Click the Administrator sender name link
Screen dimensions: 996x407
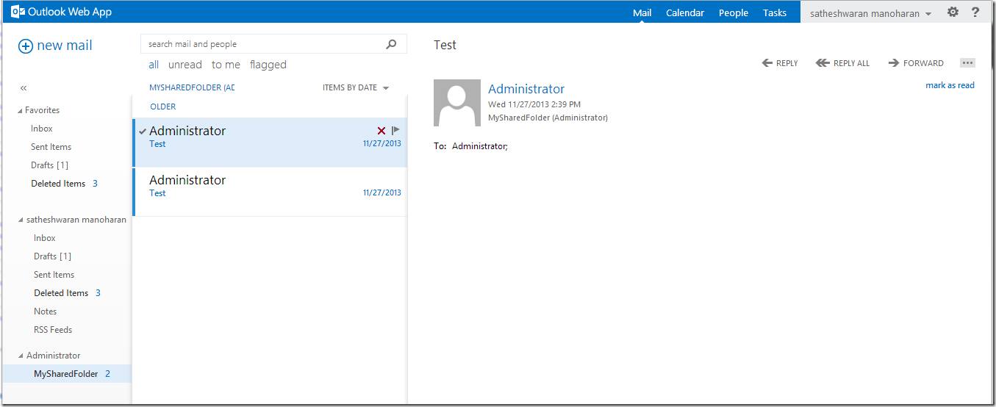click(526, 89)
